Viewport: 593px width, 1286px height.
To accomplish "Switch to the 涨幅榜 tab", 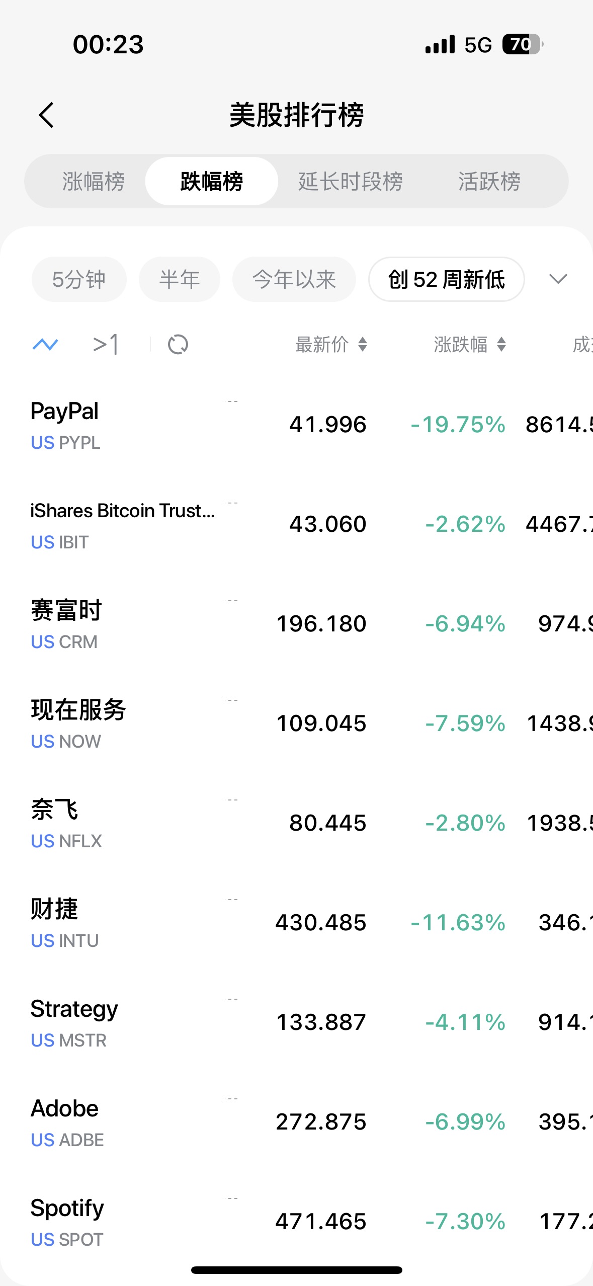I will click(94, 181).
